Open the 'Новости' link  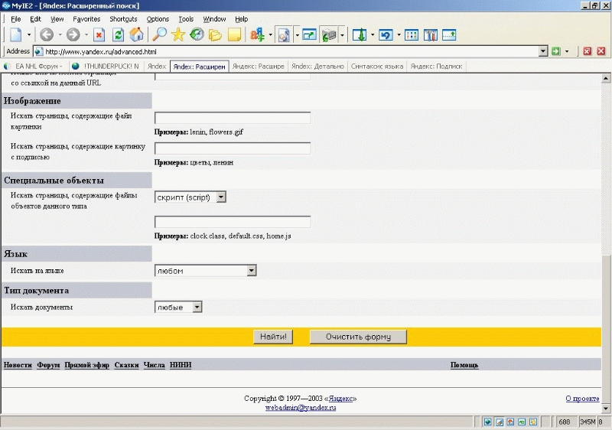click(x=18, y=365)
